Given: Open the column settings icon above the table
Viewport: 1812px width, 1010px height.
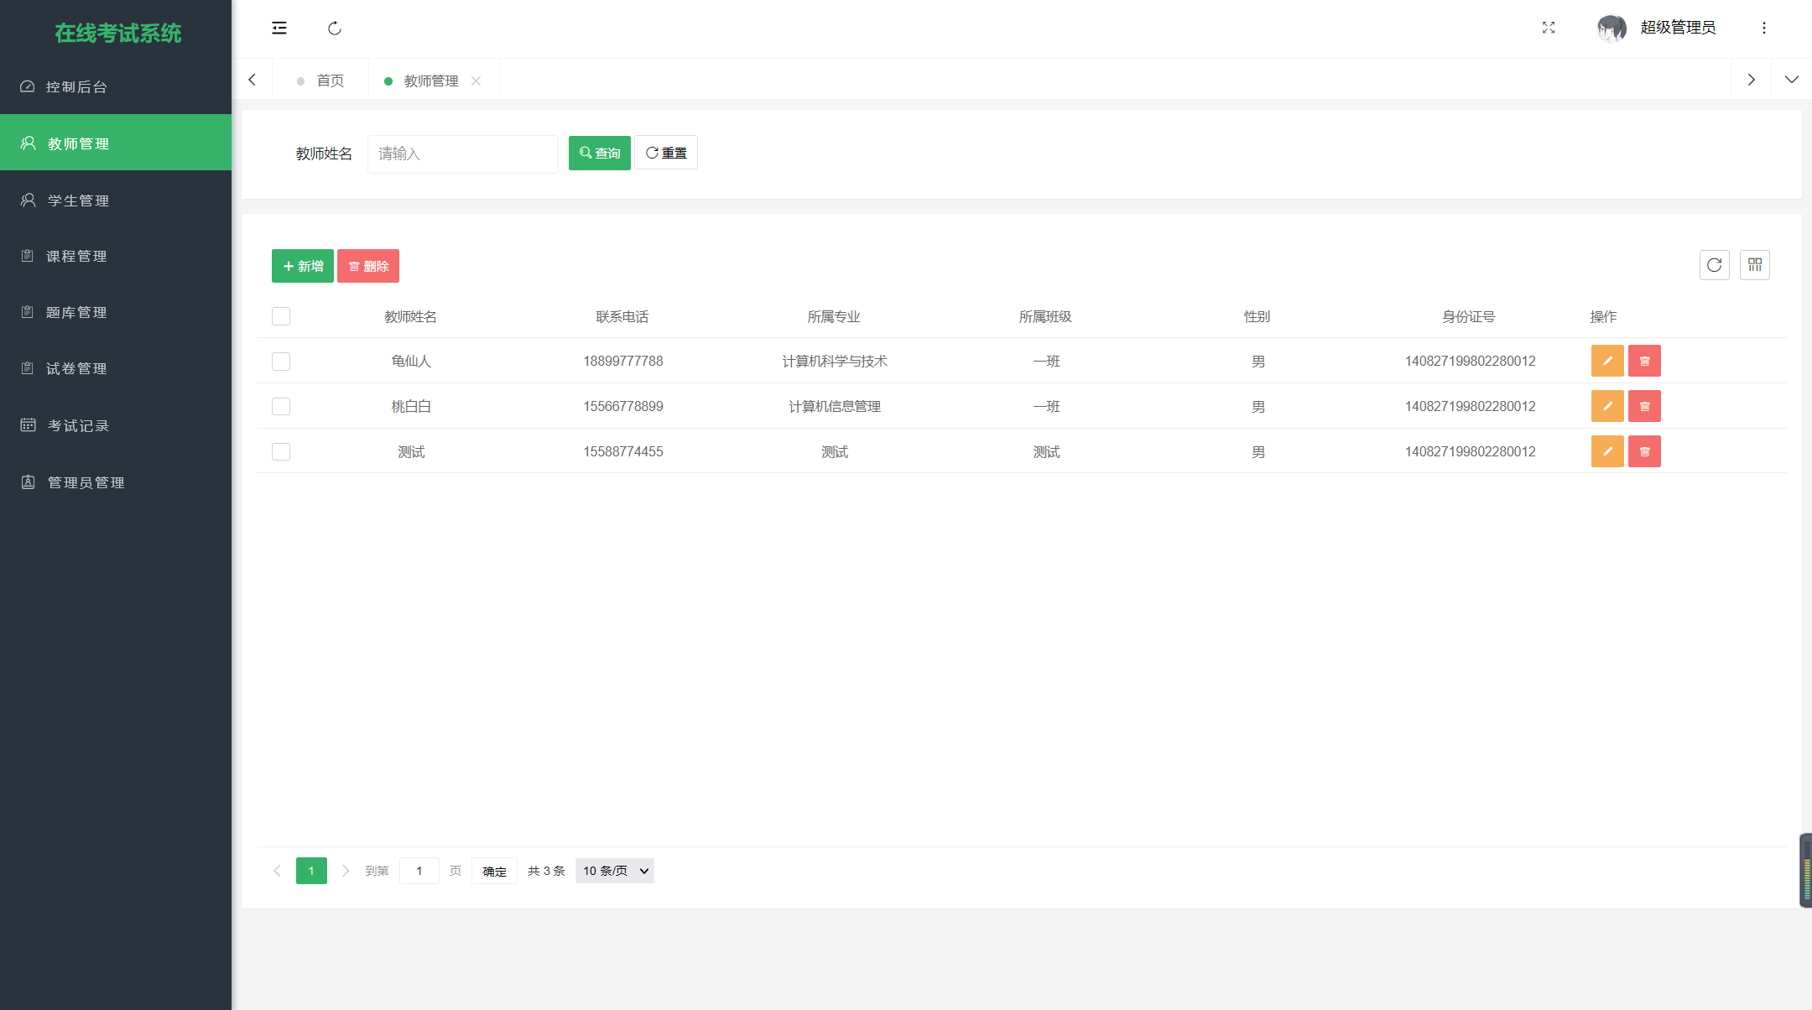Looking at the screenshot, I should pyautogui.click(x=1754, y=265).
